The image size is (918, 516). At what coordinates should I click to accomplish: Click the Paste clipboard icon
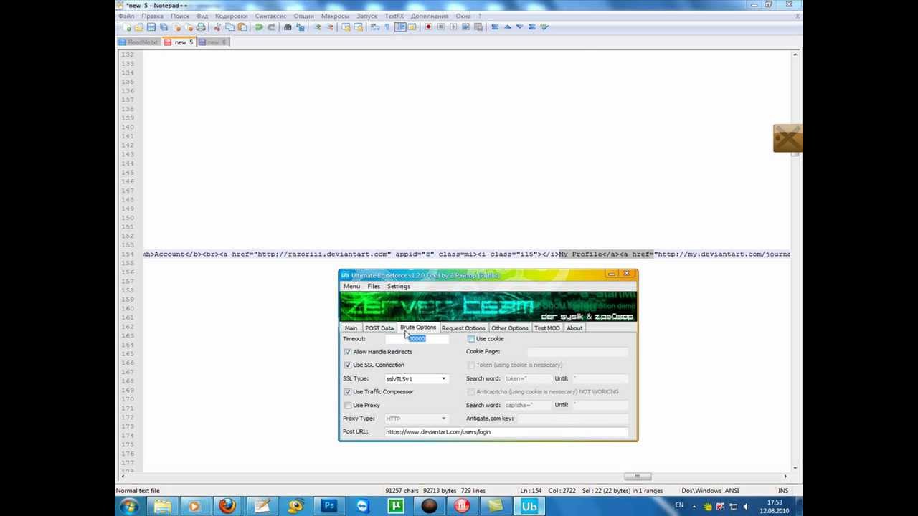(242, 27)
